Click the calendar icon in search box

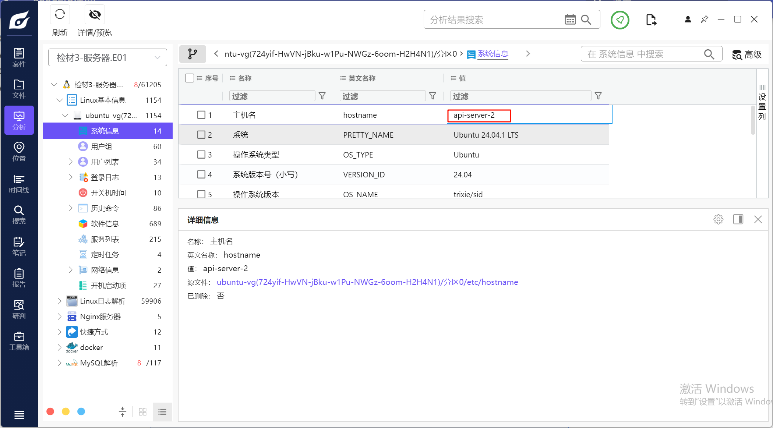[570, 20]
